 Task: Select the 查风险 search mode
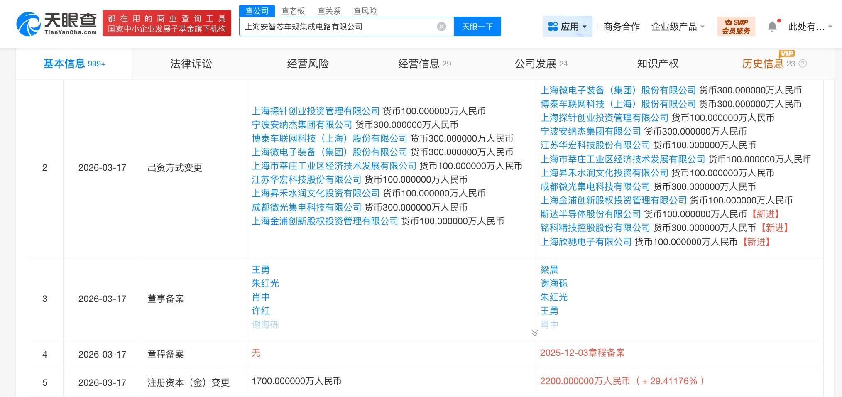(x=365, y=11)
